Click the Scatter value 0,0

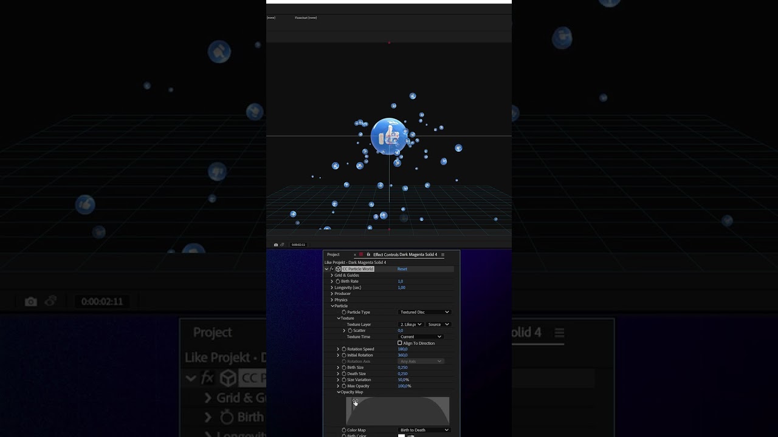click(401, 331)
